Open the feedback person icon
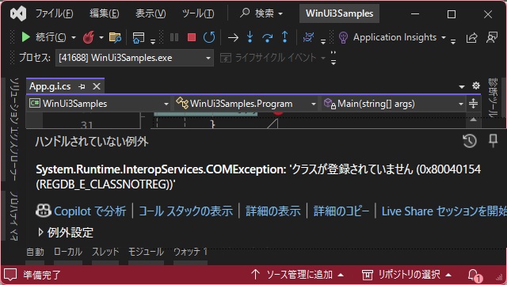 (492, 37)
